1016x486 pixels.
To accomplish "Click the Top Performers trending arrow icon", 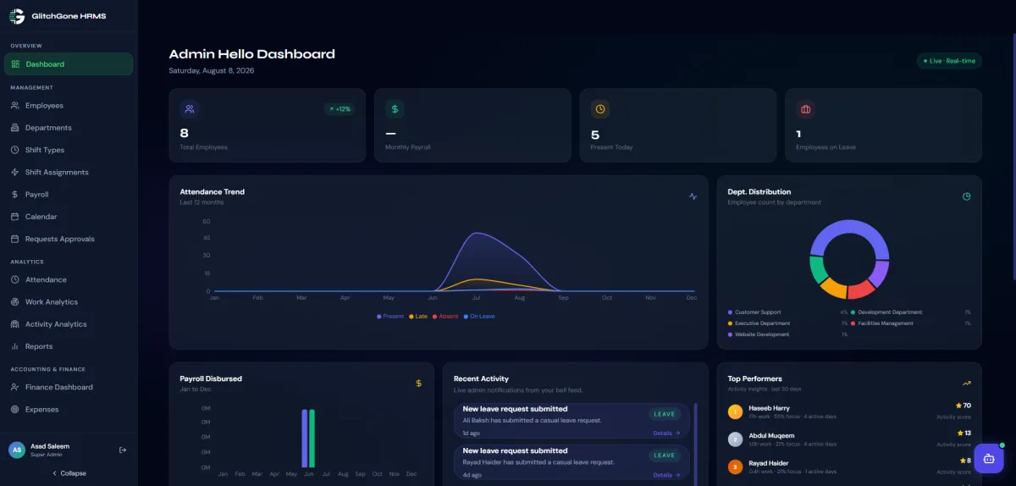I will [966, 383].
